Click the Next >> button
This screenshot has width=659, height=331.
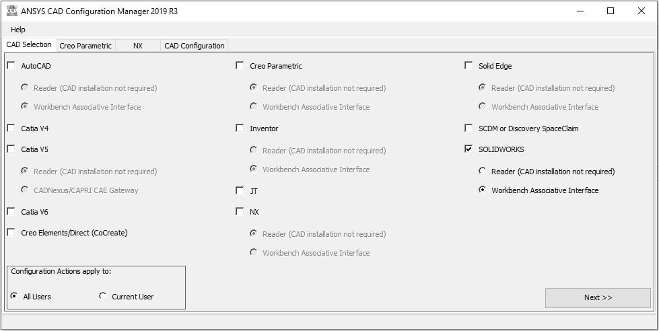(x=598, y=298)
